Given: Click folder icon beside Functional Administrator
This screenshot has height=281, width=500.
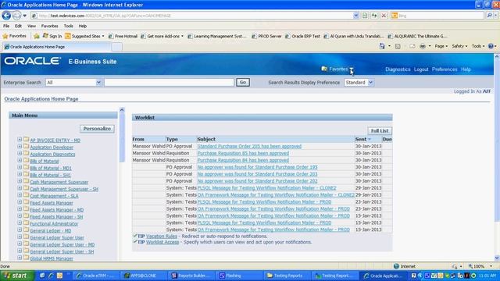Looking at the screenshot, I should [x=26, y=223].
